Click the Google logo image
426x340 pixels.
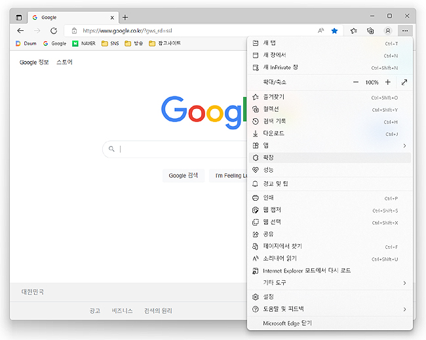[x=204, y=112]
